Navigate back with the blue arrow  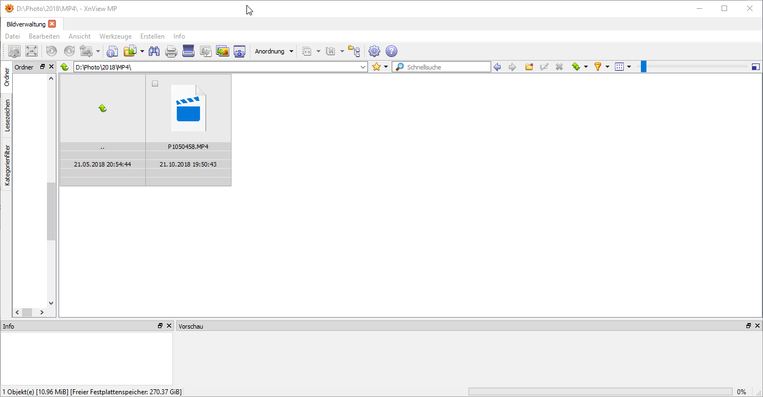click(497, 67)
